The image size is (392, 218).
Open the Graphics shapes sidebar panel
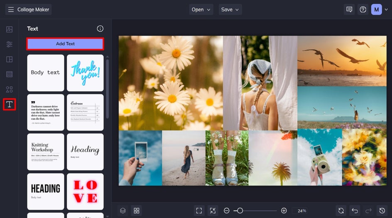click(x=9, y=89)
